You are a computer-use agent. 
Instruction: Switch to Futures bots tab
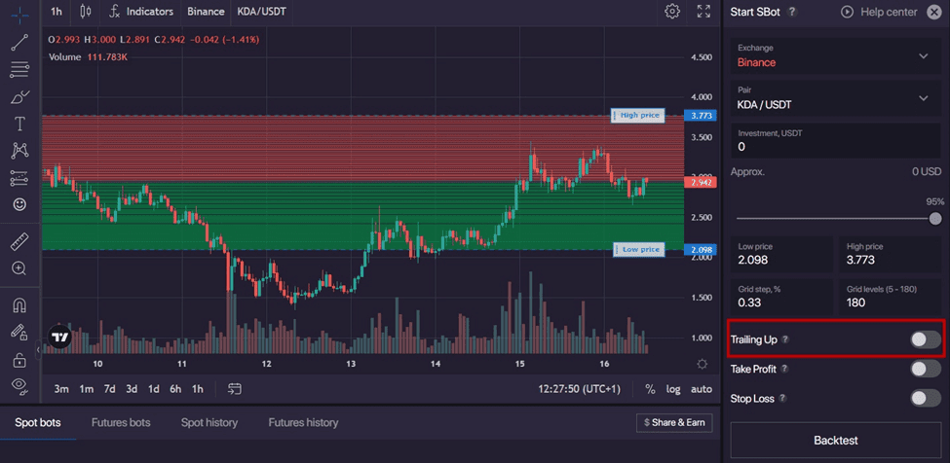(121, 422)
